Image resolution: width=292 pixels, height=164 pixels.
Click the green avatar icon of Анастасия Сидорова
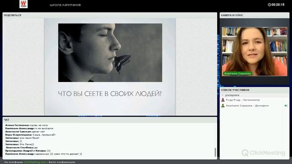(x=223, y=106)
